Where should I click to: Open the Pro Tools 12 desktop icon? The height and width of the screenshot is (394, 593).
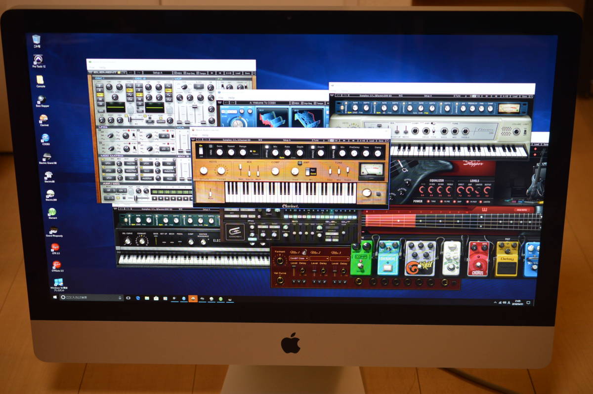[x=37, y=61]
